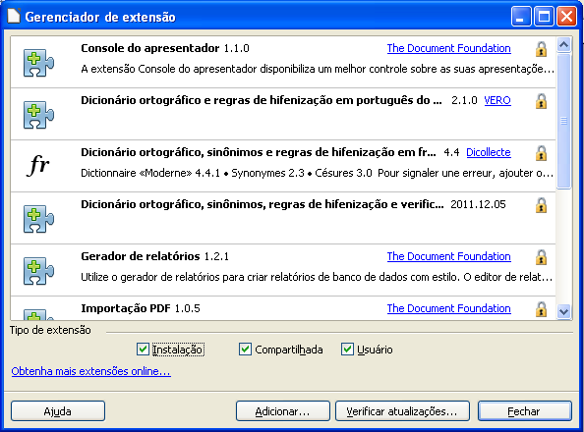Click lock icon on Importação PDF row

(x=541, y=309)
